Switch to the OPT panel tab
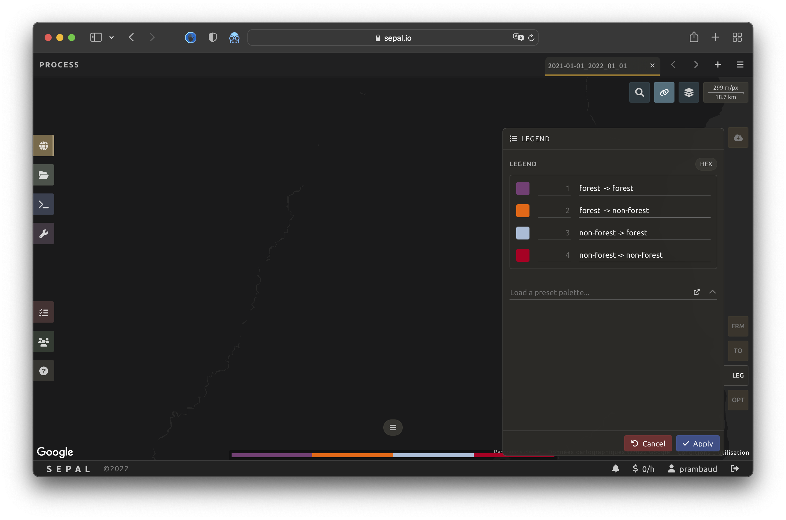This screenshot has height=520, width=786. [738, 400]
